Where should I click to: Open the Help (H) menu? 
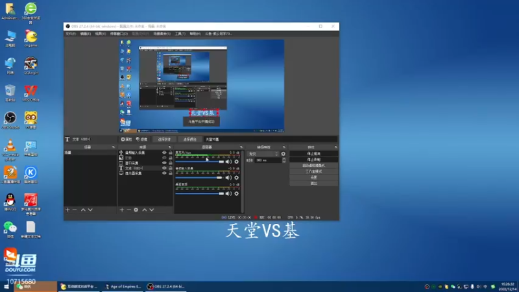pyautogui.click(x=195, y=34)
